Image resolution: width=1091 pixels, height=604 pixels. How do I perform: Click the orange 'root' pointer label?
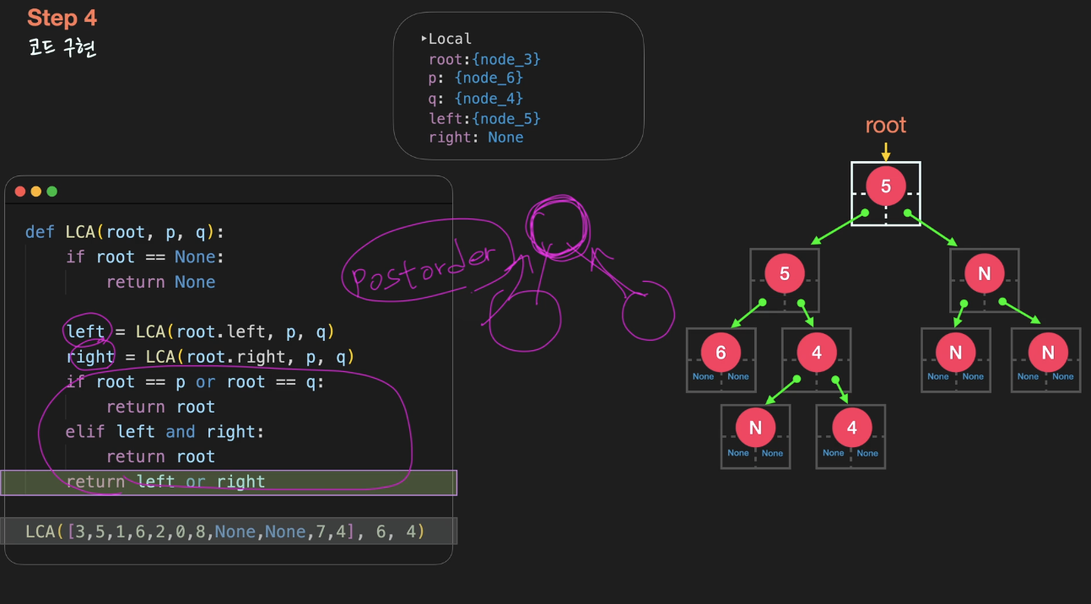pos(886,126)
